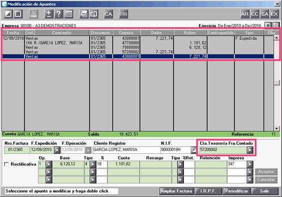282x197 pixels.
Task: Click the F.Expedición date field 12/09/2010
Action: click(x=42, y=150)
